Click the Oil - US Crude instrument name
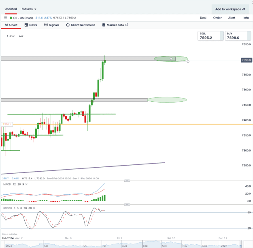The width and height of the screenshot is (253, 248). click(x=23, y=18)
